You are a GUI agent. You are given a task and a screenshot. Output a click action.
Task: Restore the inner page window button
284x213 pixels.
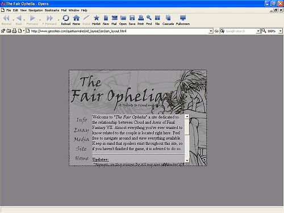[x=276, y=10]
